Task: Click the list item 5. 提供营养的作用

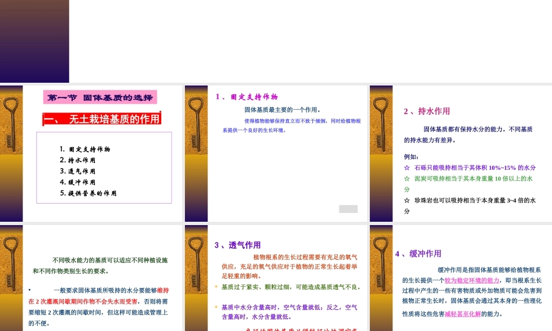Action: point(88,193)
